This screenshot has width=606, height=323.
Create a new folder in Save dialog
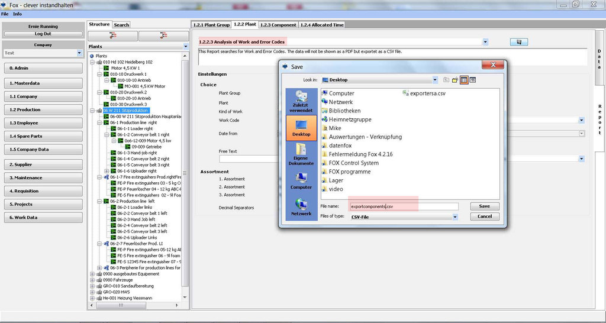(455, 80)
